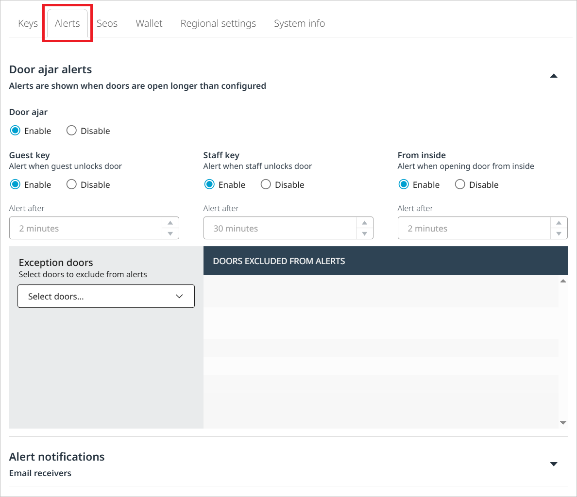The width and height of the screenshot is (577, 497).
Task: Click the Staff key alert after field
Action: coord(279,228)
